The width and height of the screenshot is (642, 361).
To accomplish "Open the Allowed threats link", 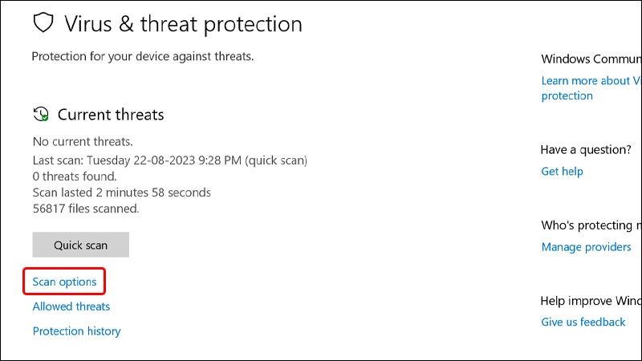I will pyautogui.click(x=71, y=306).
